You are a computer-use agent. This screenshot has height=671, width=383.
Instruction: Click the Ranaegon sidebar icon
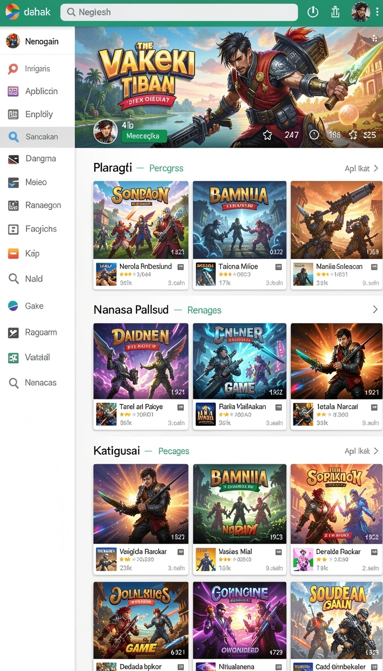click(x=13, y=205)
